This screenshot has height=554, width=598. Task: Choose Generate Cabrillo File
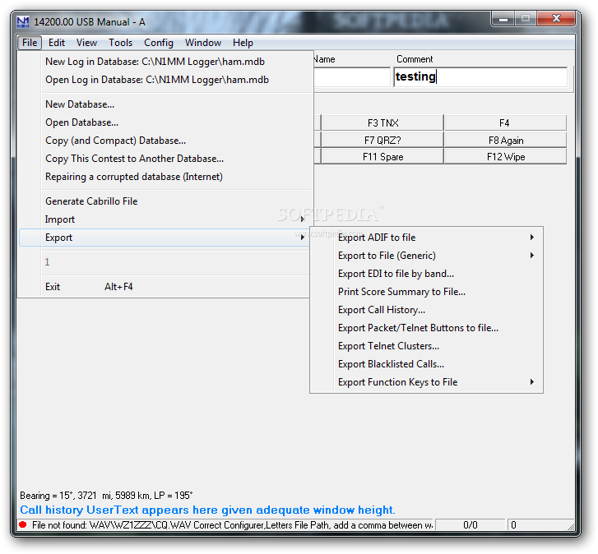tap(164, 201)
